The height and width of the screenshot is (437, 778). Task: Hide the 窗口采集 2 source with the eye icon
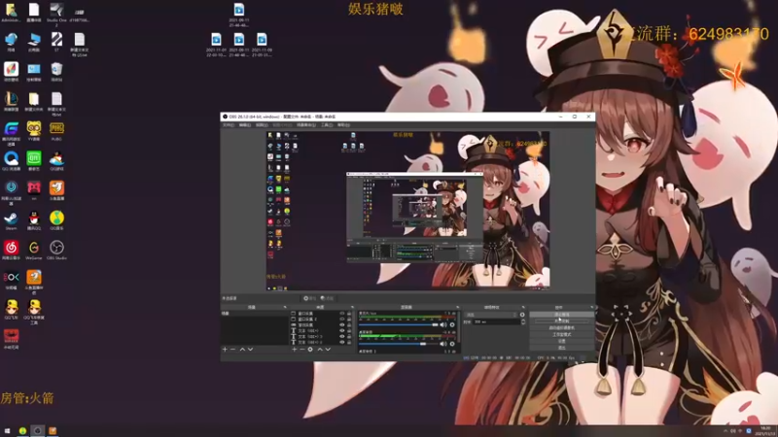coord(342,319)
